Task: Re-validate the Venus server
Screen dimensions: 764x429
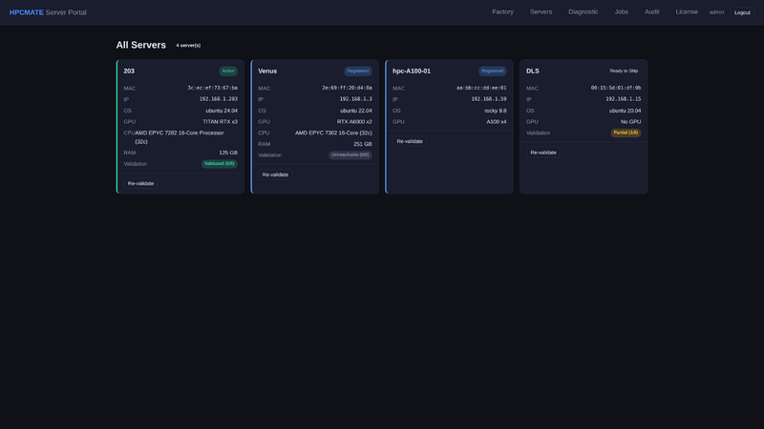Action: pyautogui.click(x=275, y=174)
